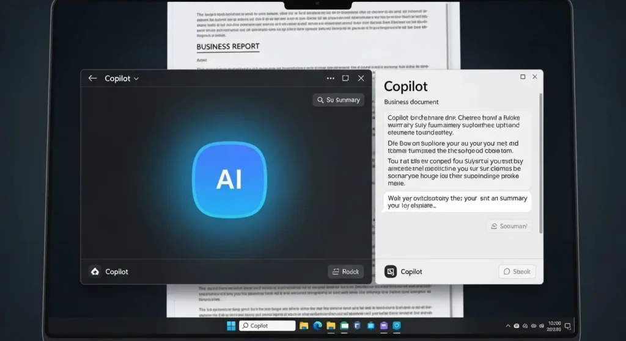The height and width of the screenshot is (341, 626).
Task: Open the cyan app icon on the taskbar
Action: 371,326
